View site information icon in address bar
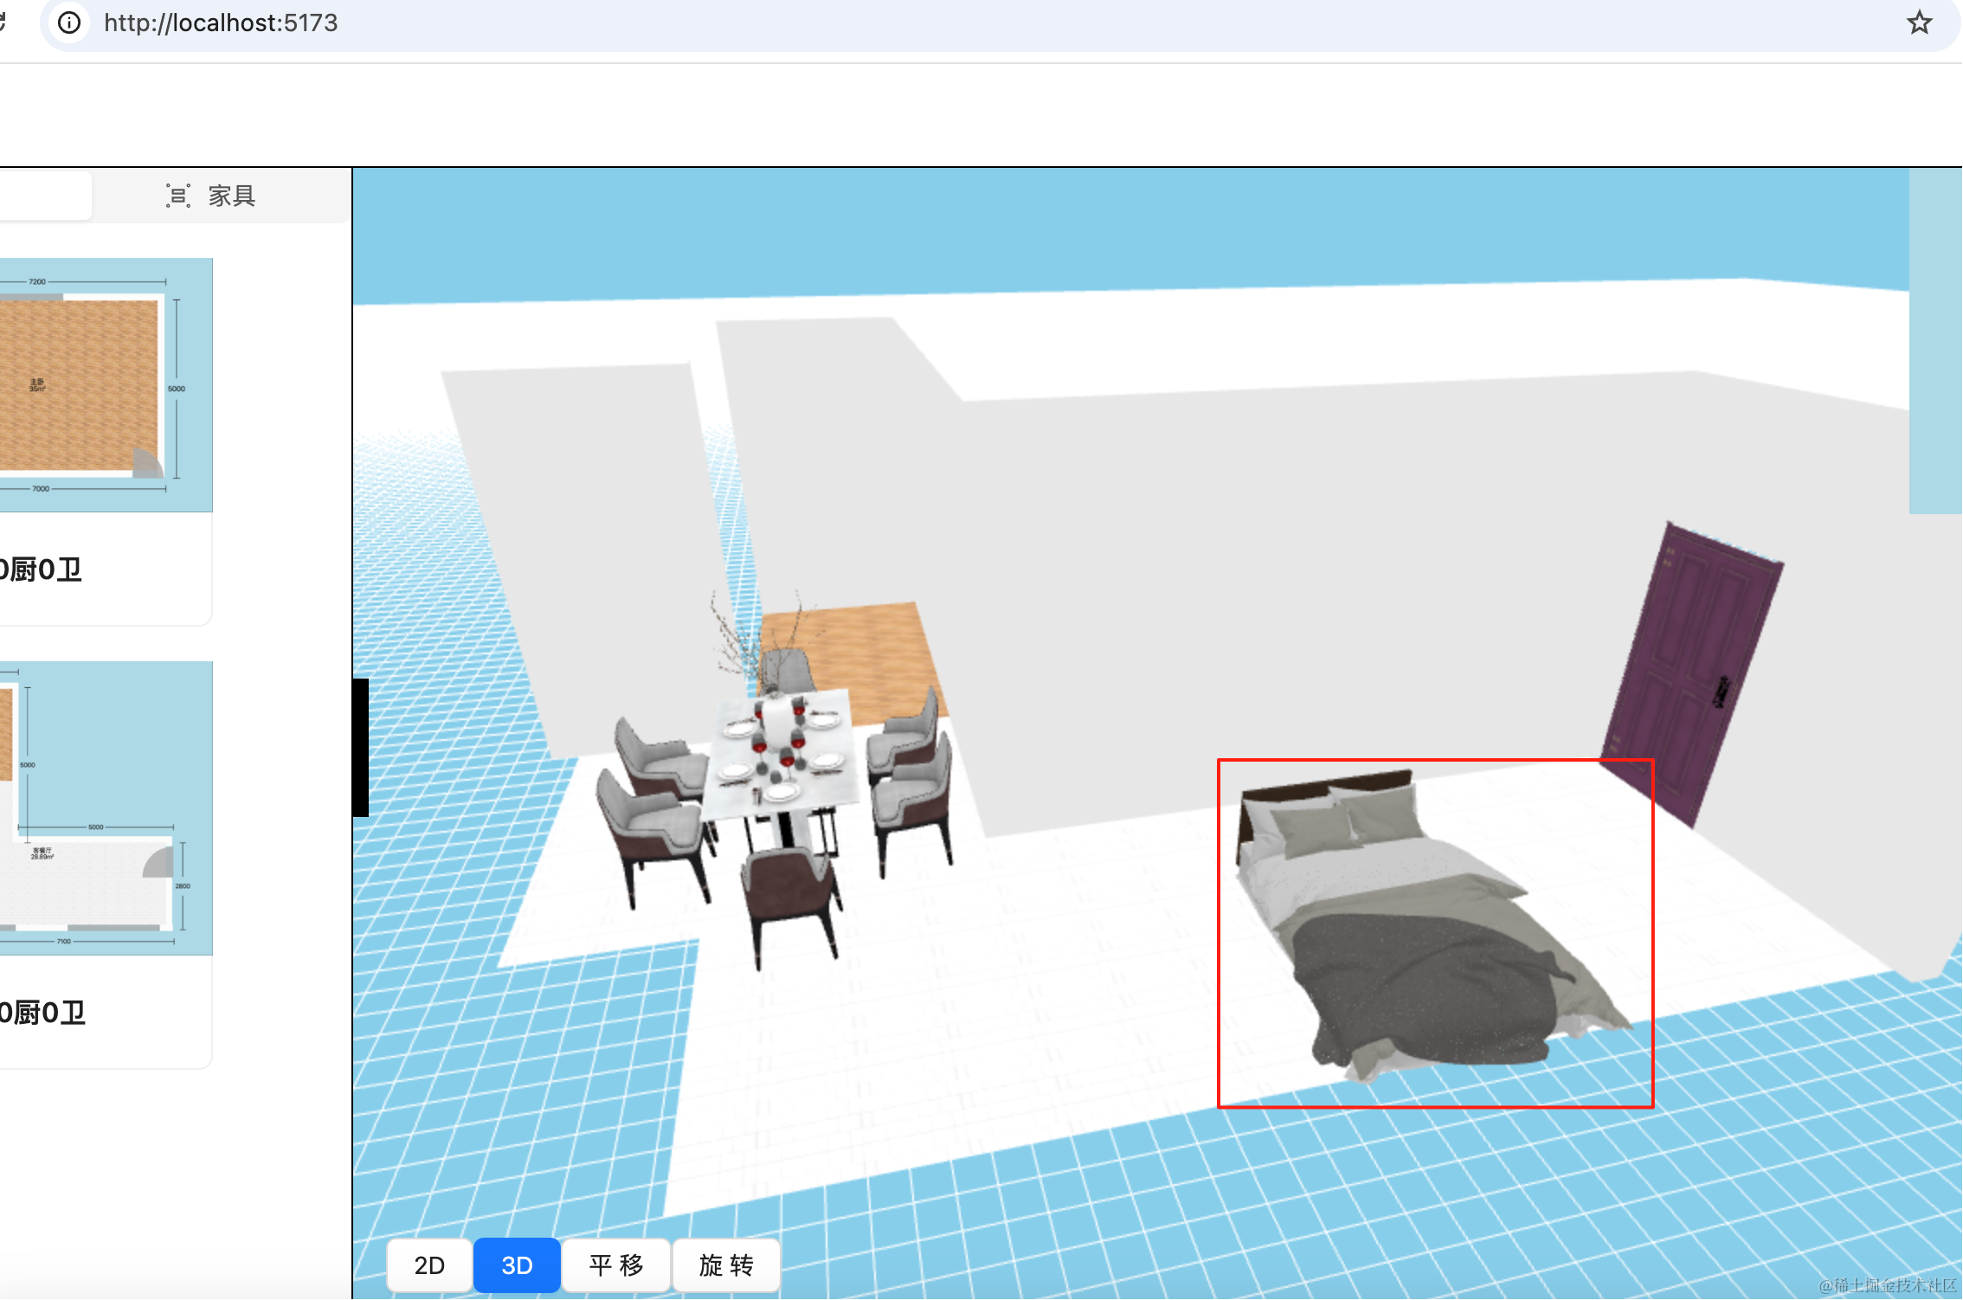Viewport: 1963px width, 1300px height. [x=69, y=23]
